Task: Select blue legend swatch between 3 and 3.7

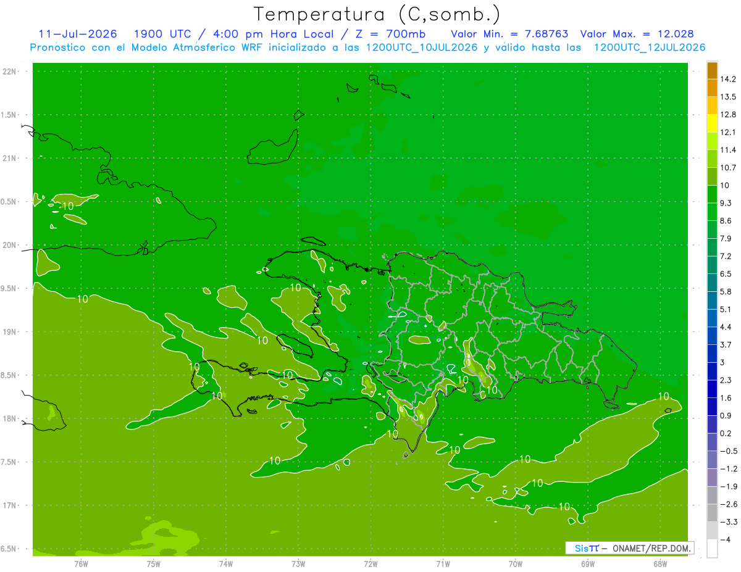Action: 712,354
